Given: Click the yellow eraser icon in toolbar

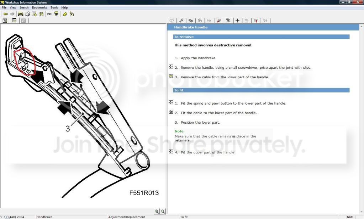Looking at the screenshot, I should click(65, 14).
